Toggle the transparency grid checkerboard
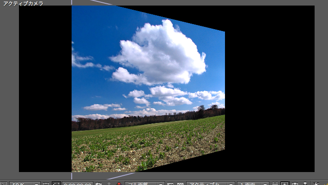The width and height of the screenshot is (328, 185). [x=181, y=184]
